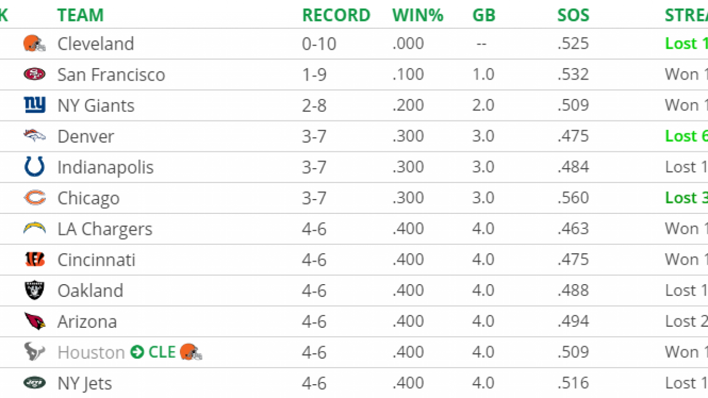
Task: Click the CLE pick trade link
Action: pyautogui.click(x=162, y=352)
